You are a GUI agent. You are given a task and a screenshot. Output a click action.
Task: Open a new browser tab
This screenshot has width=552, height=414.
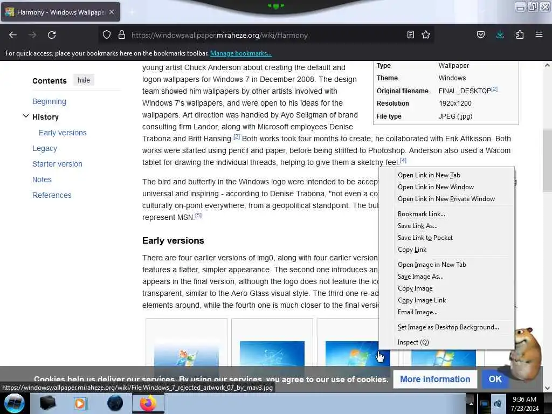[132, 12]
